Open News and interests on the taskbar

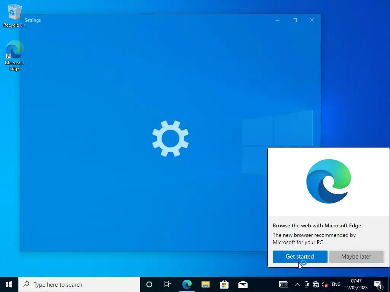click(283, 284)
